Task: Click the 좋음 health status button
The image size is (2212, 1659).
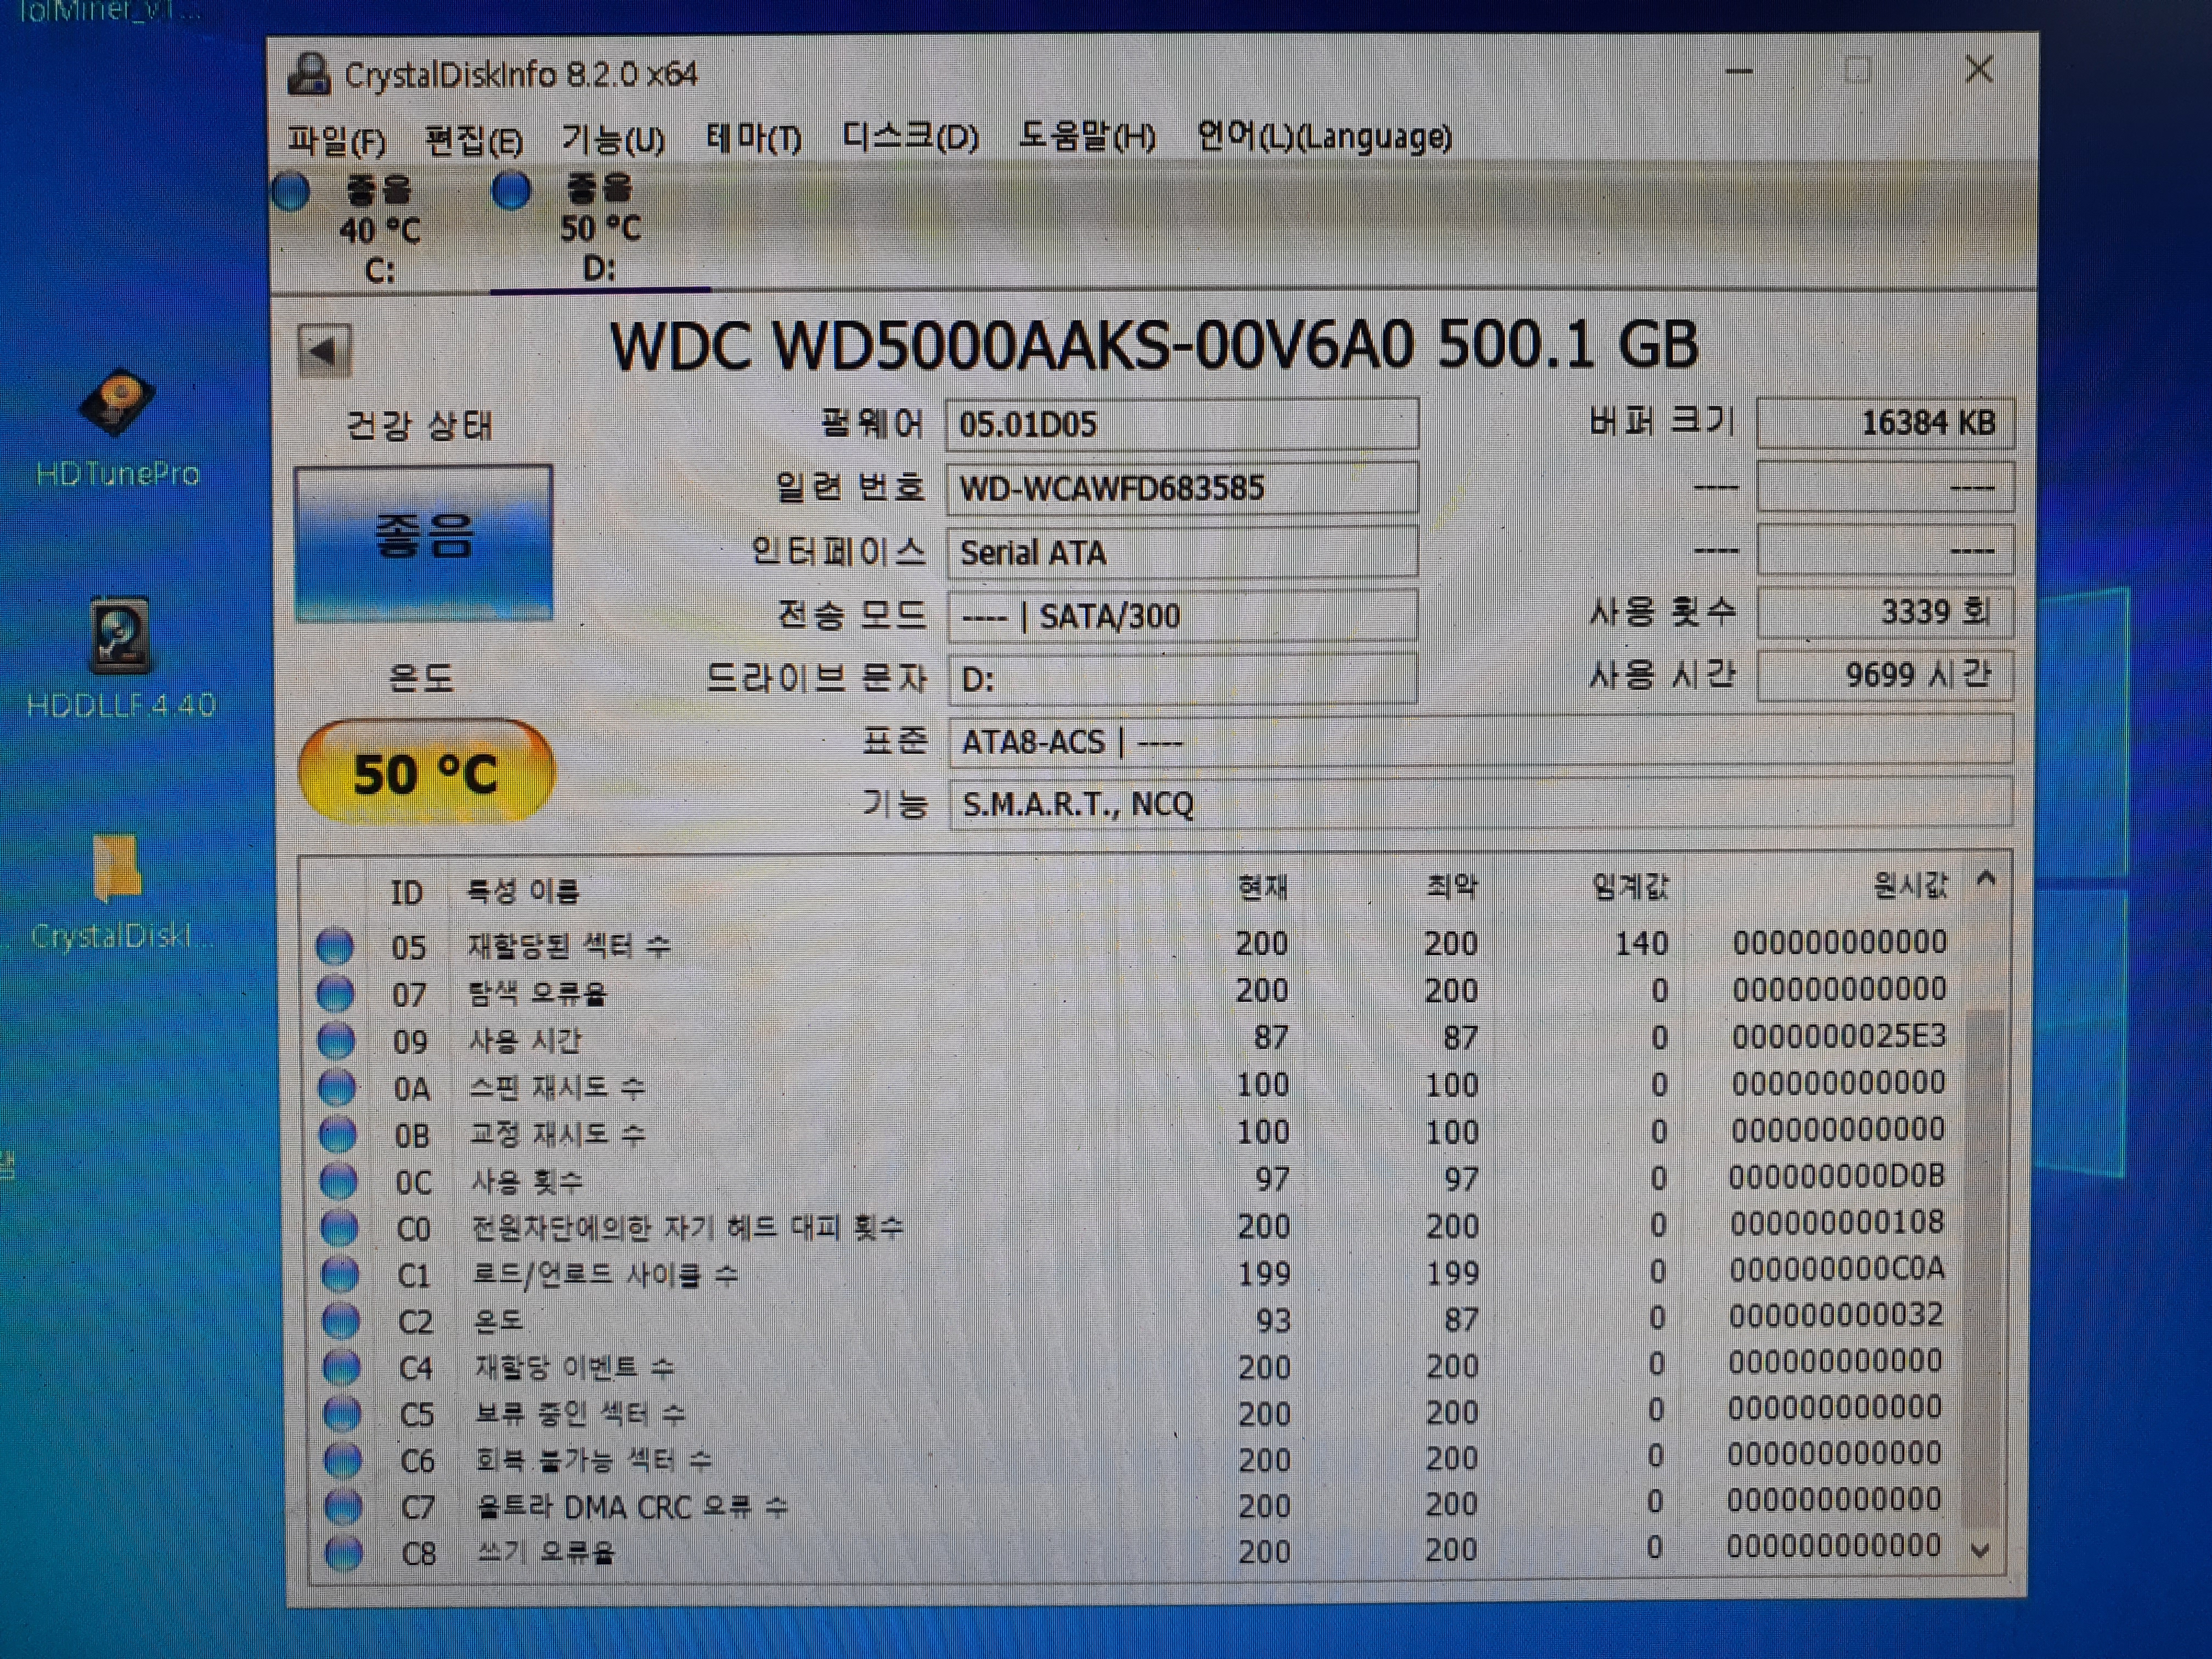Action: 423,541
